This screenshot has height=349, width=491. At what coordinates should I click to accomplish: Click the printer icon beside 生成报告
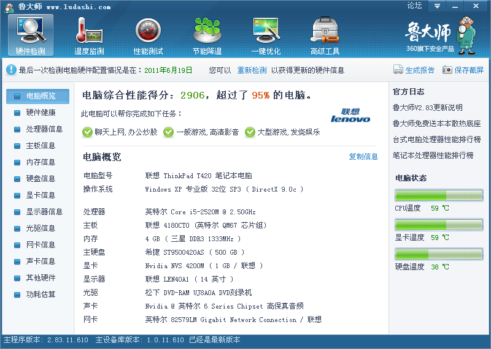(x=398, y=69)
